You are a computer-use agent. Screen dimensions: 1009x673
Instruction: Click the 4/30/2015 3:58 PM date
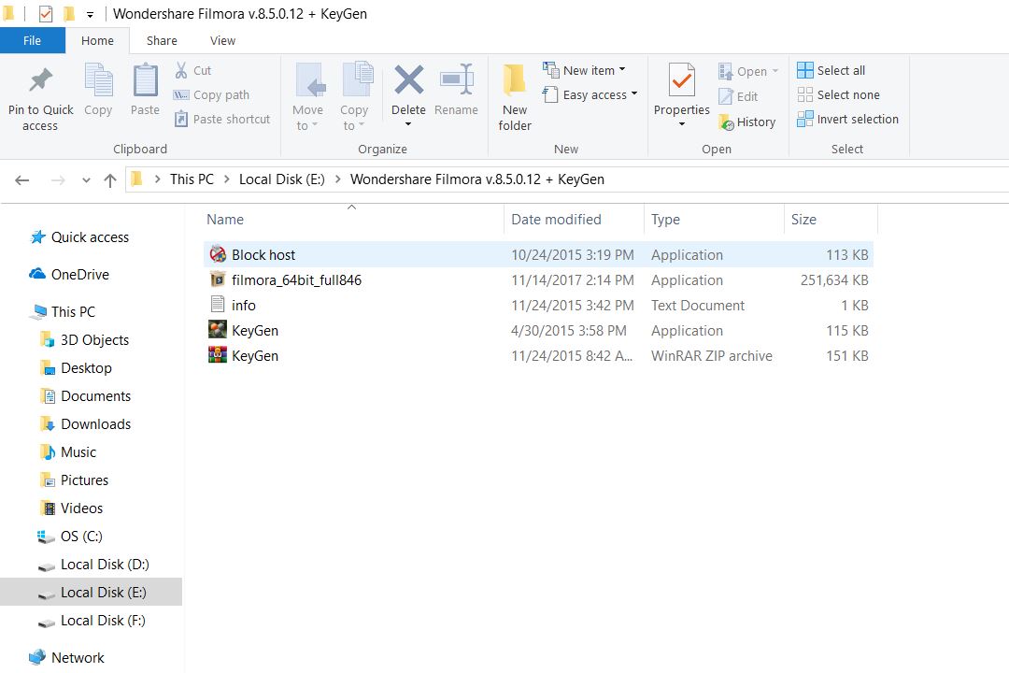[569, 330]
